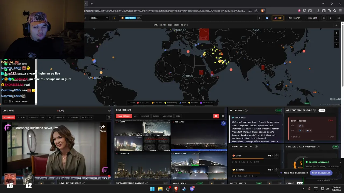Screen dimensions: 344x193
Task: Close the Desktop Available notification
Action: tap(340, 162)
